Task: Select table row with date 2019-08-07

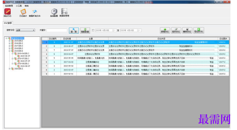Action: pyautogui.click(x=136, y=46)
